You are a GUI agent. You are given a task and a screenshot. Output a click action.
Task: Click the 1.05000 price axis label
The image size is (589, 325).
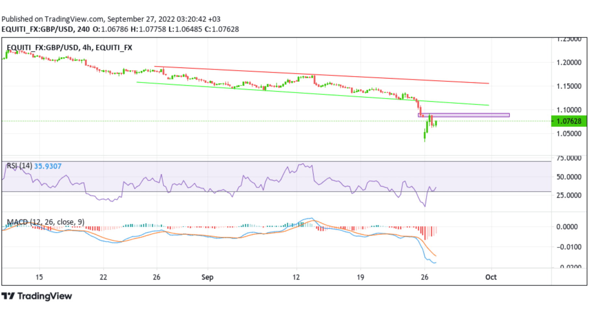[569, 134]
